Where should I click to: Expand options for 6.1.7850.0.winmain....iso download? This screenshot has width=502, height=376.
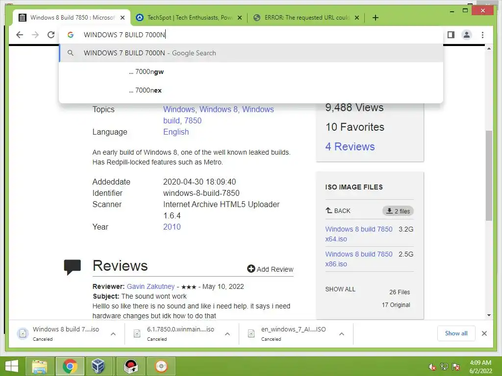tap(227, 334)
